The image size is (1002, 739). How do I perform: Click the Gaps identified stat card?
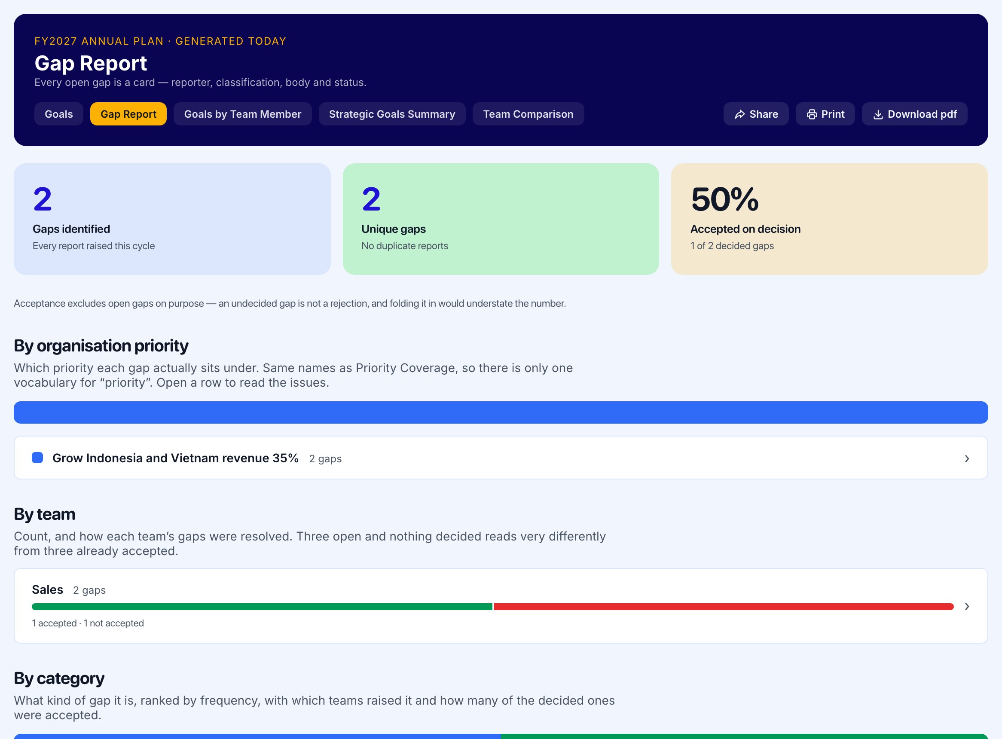[x=172, y=219]
